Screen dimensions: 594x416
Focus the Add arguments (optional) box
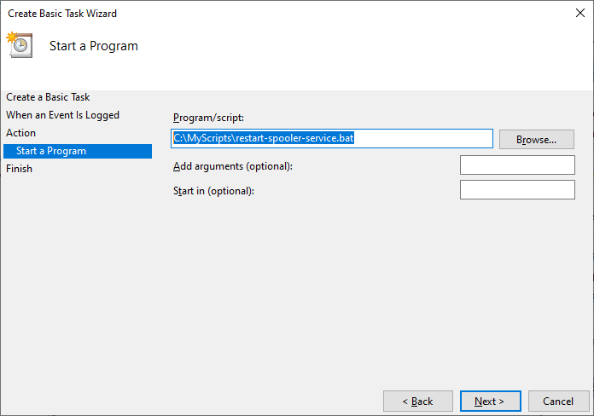(517, 165)
